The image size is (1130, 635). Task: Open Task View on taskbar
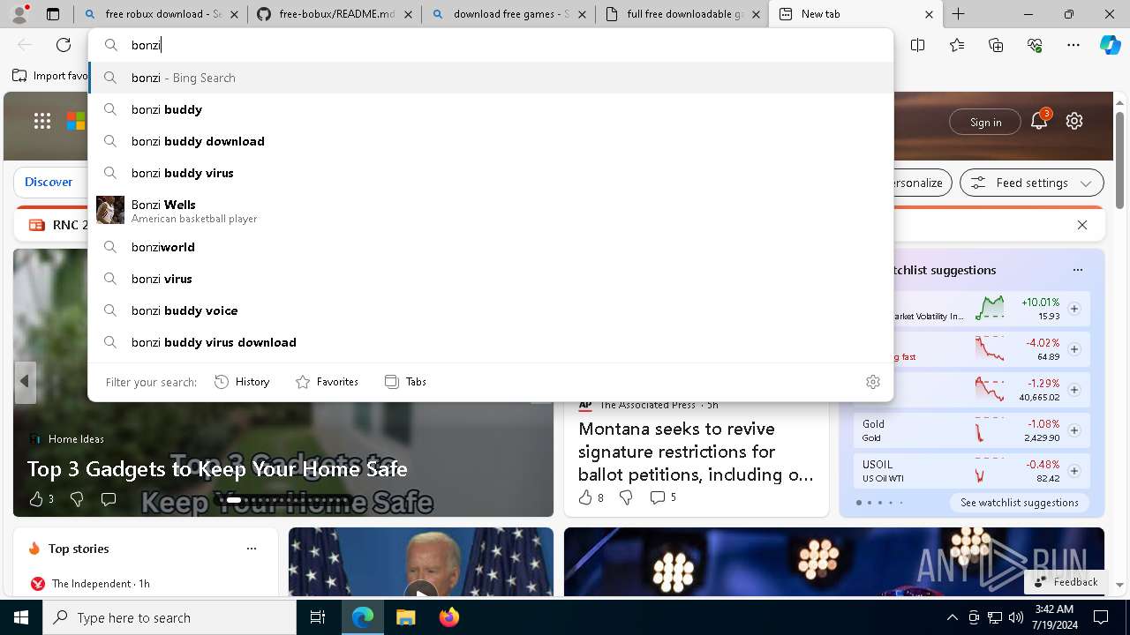pos(318,617)
